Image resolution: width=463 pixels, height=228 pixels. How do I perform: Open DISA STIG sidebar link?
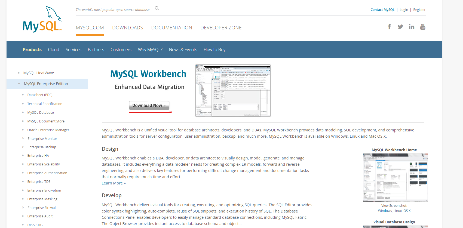point(35,225)
